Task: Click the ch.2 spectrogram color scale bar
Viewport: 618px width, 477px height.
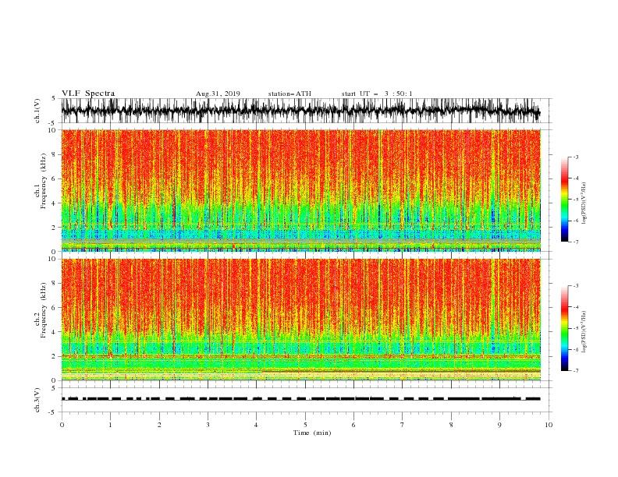Action: pyautogui.click(x=565, y=328)
